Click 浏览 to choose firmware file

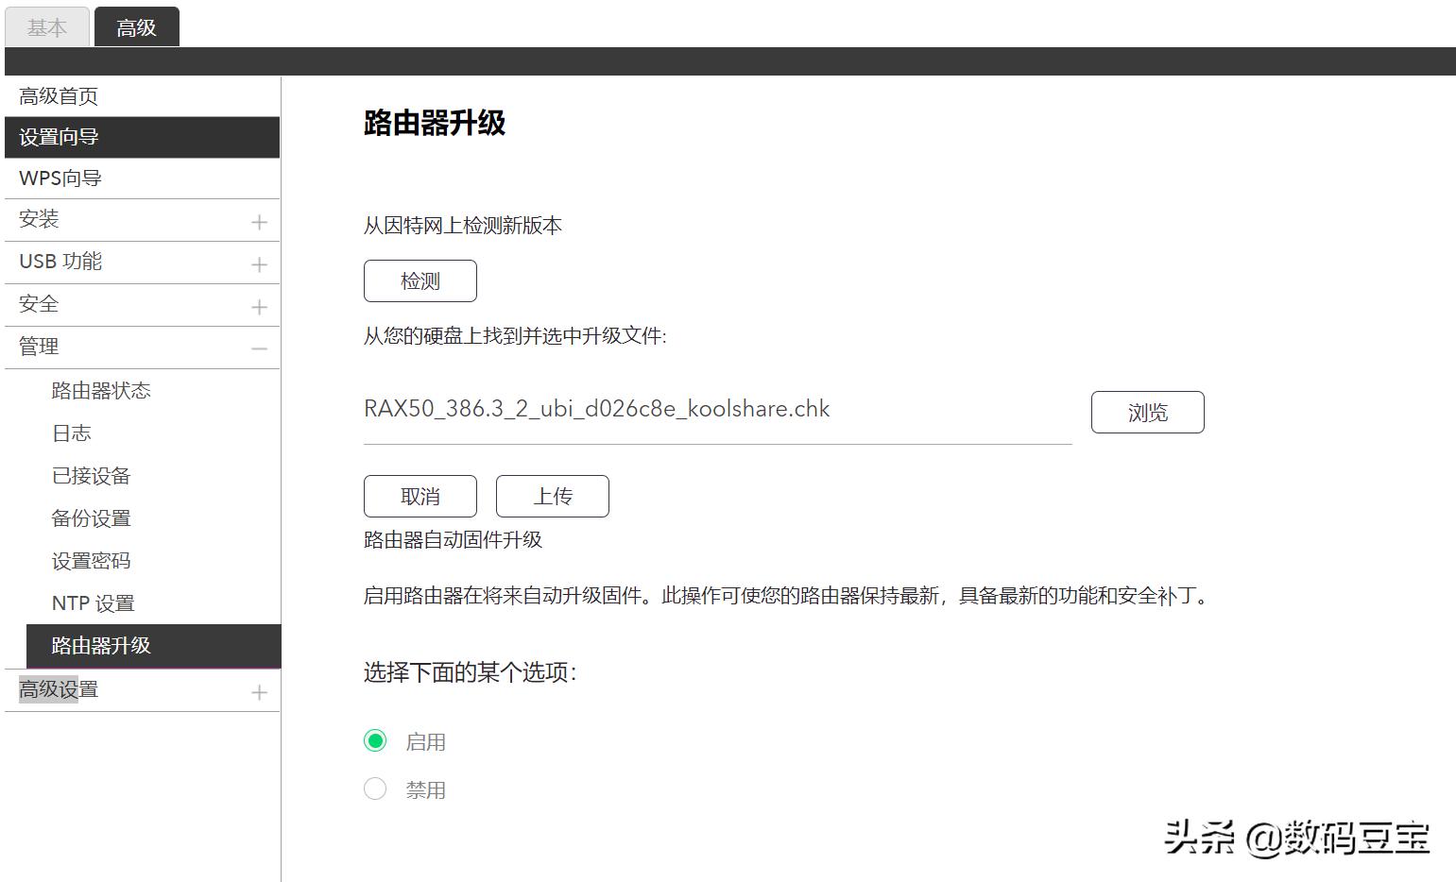(1147, 412)
